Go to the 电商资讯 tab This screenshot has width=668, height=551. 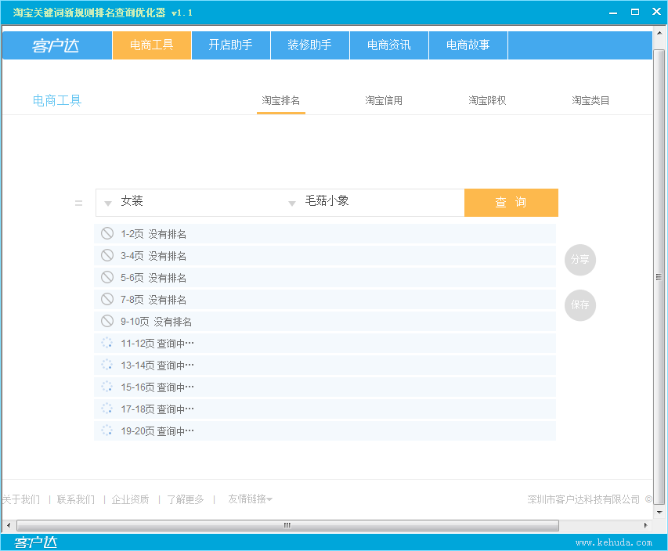[x=389, y=45]
